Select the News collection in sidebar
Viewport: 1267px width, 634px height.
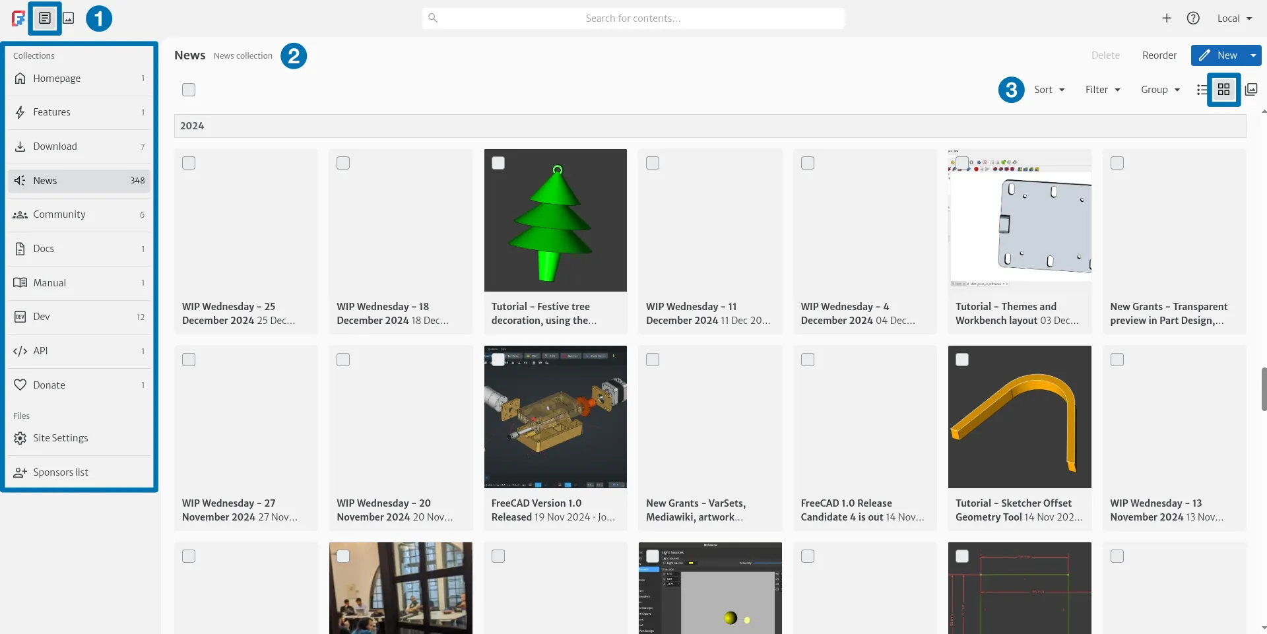tap(79, 181)
